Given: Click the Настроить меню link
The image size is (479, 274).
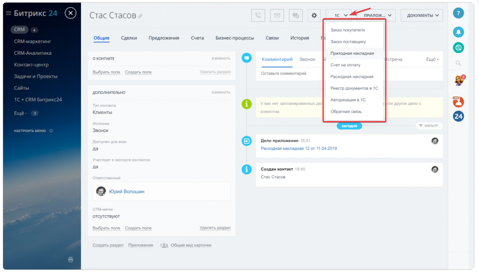Looking at the screenshot, I should pyautogui.click(x=30, y=131).
